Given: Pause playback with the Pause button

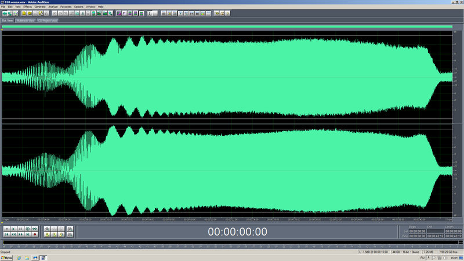Looking at the screenshot, I should [x=20, y=229].
